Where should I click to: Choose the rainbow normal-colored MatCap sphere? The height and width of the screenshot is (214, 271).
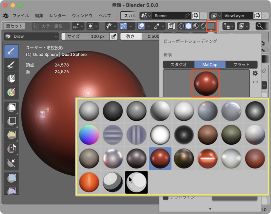[89, 135]
